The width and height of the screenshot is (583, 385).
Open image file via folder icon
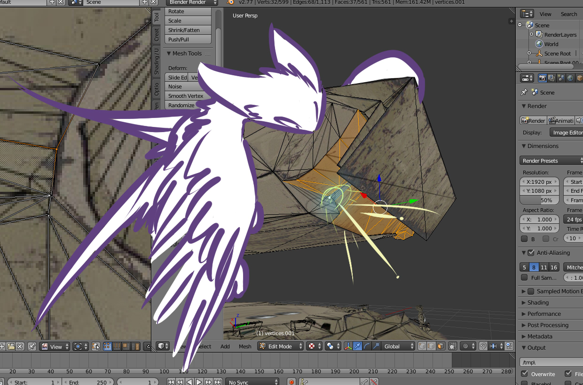click(x=11, y=346)
